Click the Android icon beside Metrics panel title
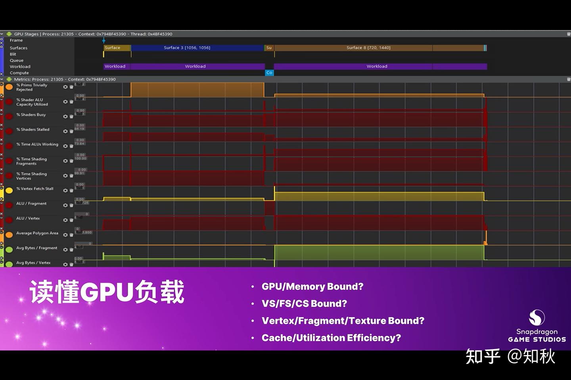This screenshot has height=380, width=571. [9, 79]
